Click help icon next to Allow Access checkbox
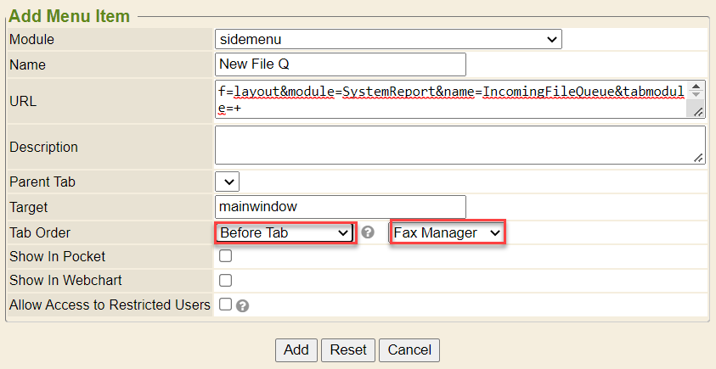Screen dimensions: 716x369 pyautogui.click(x=242, y=305)
